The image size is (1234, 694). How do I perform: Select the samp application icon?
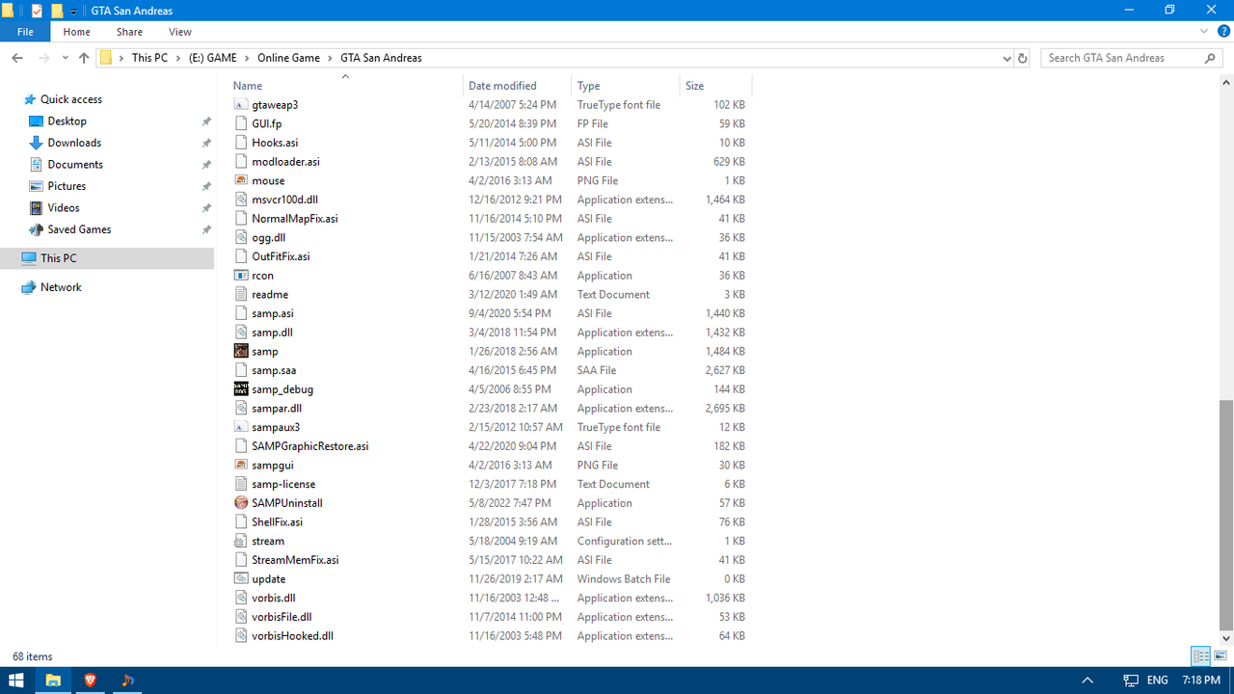pos(241,351)
